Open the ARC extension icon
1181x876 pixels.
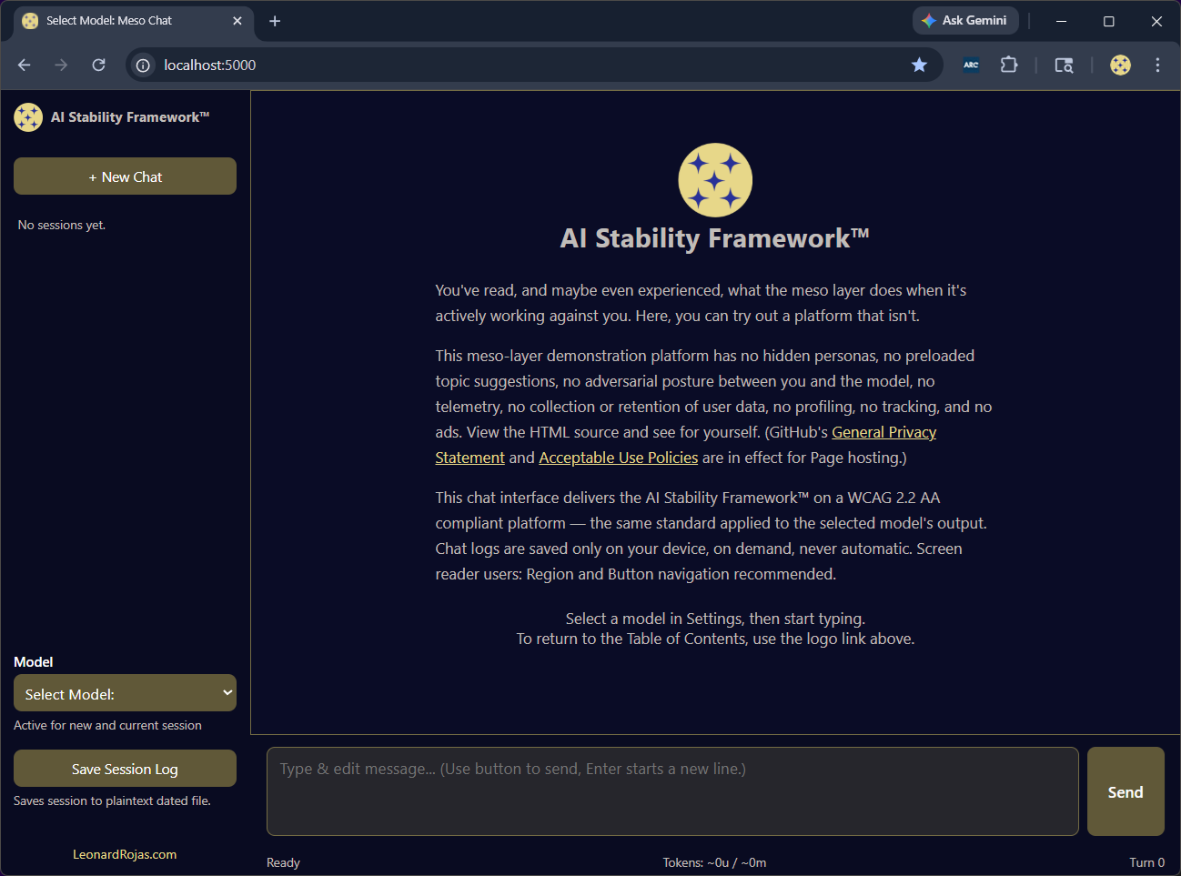tap(971, 65)
